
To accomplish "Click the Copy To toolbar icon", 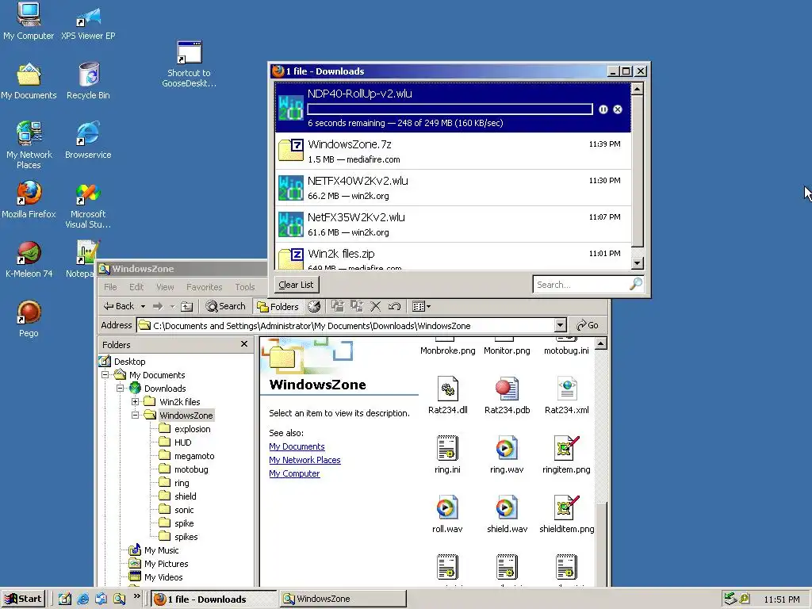I will [357, 307].
